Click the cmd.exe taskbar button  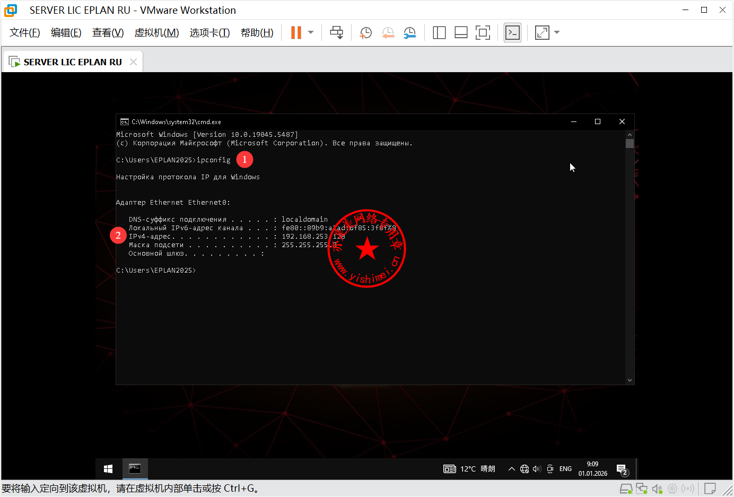135,469
